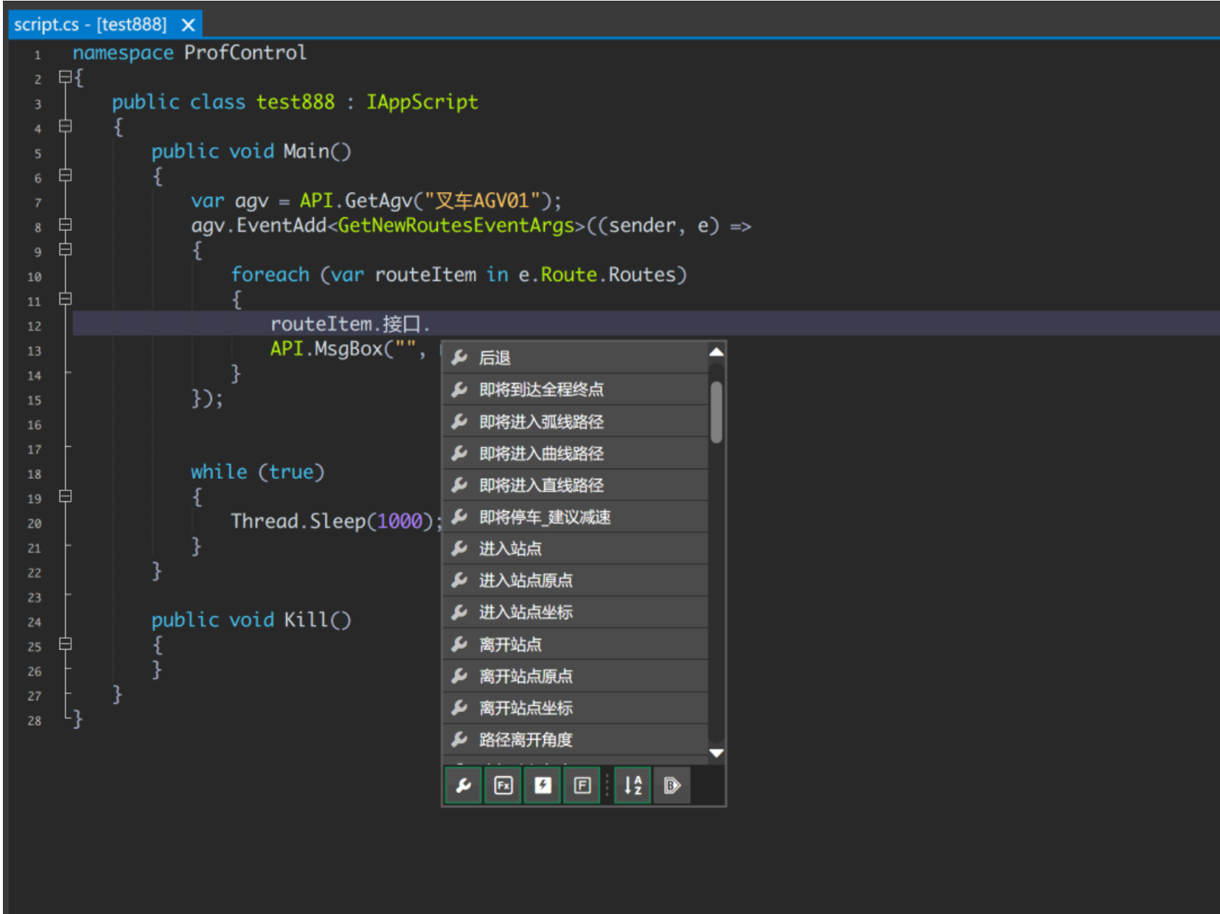1220x914 pixels.
Task: Choose 离开站点坐标 completion item
Action: [575, 708]
